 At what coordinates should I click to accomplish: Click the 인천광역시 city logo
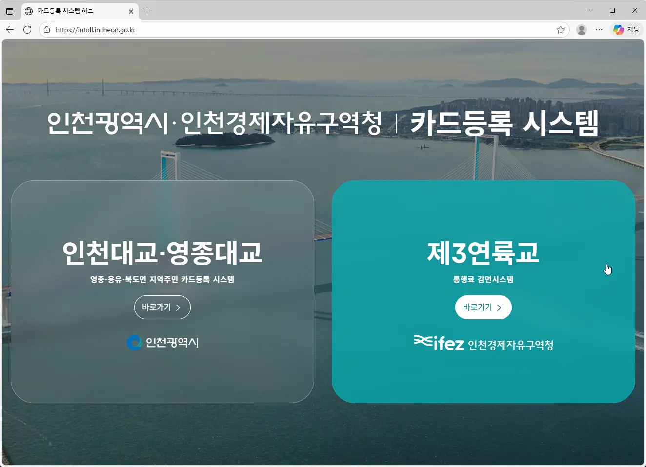(x=162, y=342)
